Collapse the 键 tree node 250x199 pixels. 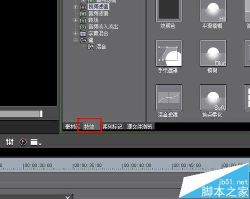[75, 40]
